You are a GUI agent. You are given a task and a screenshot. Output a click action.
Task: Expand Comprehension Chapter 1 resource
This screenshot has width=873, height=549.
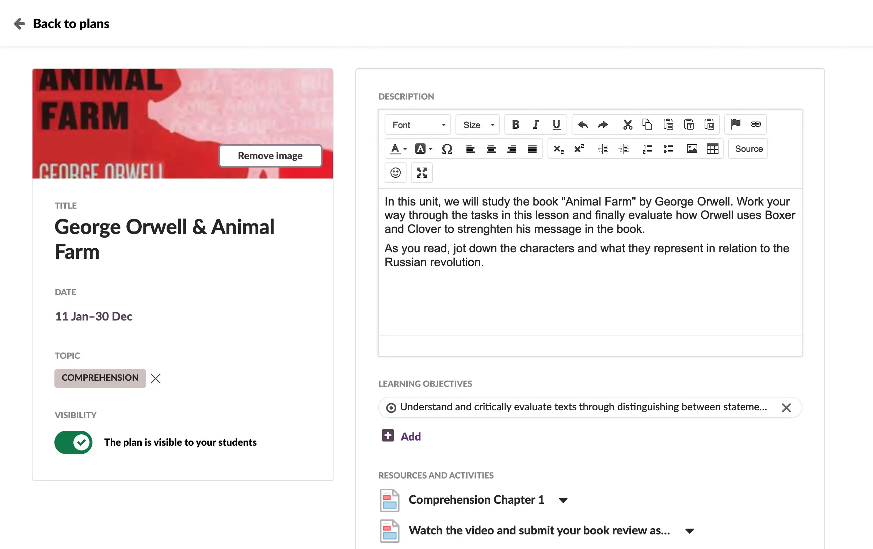click(x=563, y=500)
